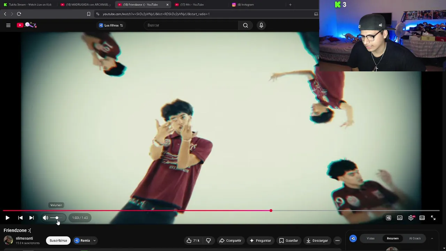Click the Suscribirse button
This screenshot has width=446, height=251.
pos(58,241)
